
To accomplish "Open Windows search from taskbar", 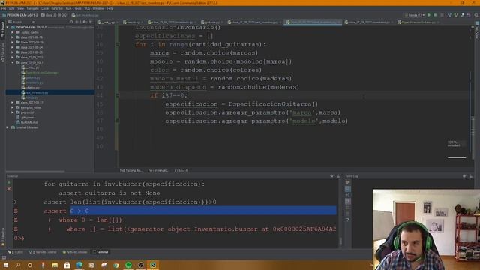I will [x=18, y=265].
